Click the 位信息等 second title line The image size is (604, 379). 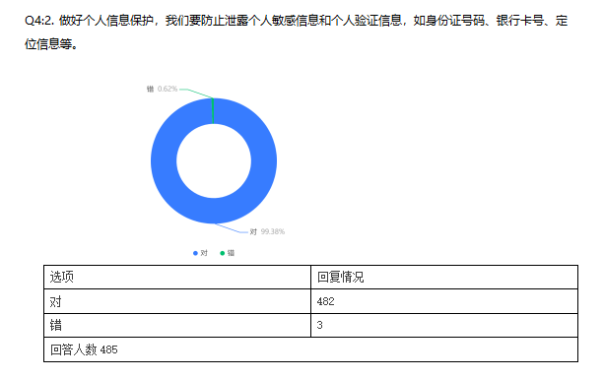(x=51, y=44)
